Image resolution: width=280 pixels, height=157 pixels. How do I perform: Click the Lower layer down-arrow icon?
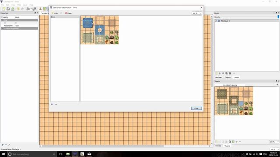pyautogui.click(x=223, y=73)
